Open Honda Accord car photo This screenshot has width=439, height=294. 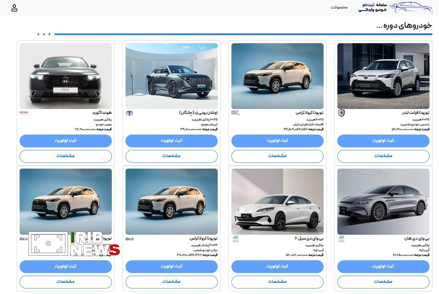[x=65, y=76]
